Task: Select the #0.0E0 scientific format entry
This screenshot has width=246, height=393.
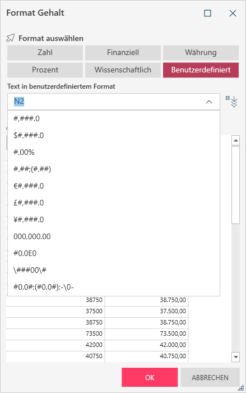Action: click(x=114, y=253)
